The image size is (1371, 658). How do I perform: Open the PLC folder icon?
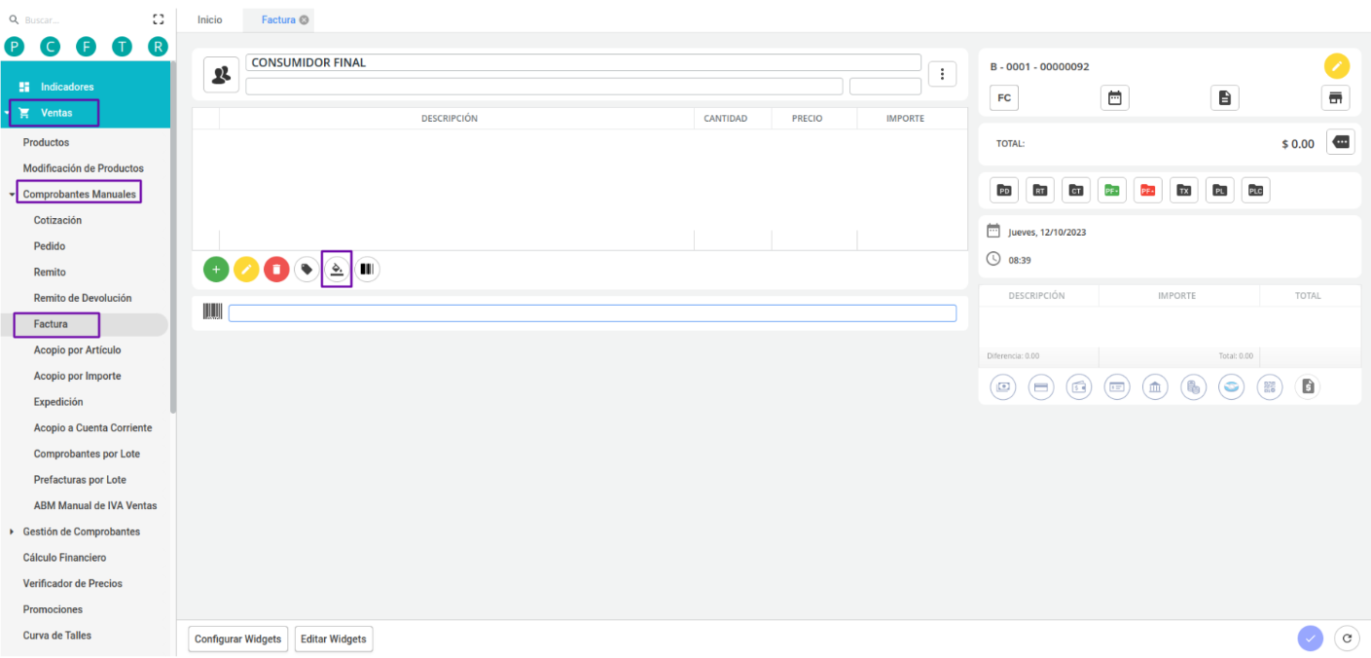pyautogui.click(x=1256, y=191)
